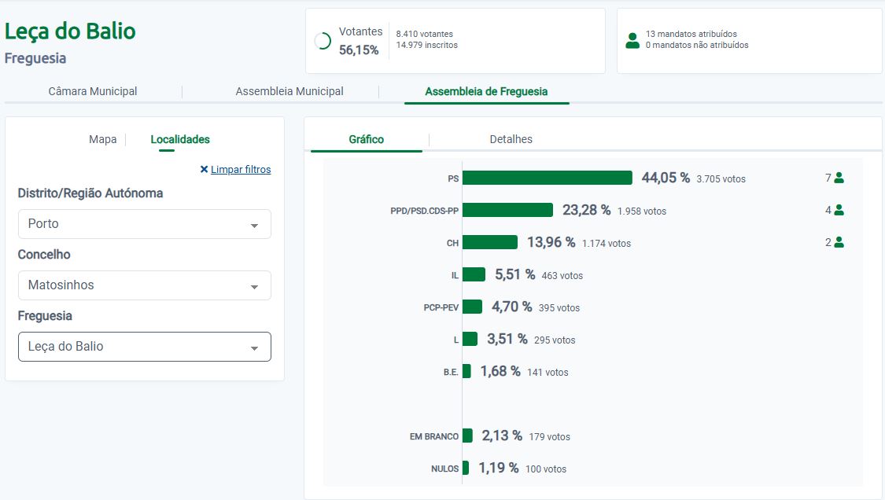This screenshot has height=500, width=885.
Task: Click the PS green result bar
Action: click(x=548, y=178)
